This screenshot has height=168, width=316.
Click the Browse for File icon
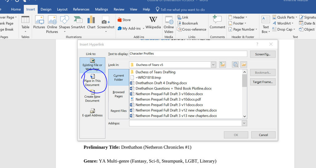pyautogui.click(x=244, y=65)
